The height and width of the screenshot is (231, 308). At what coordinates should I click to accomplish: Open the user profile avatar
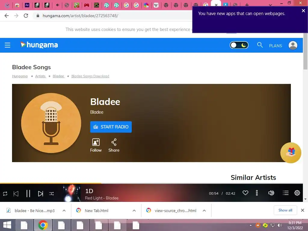click(293, 45)
